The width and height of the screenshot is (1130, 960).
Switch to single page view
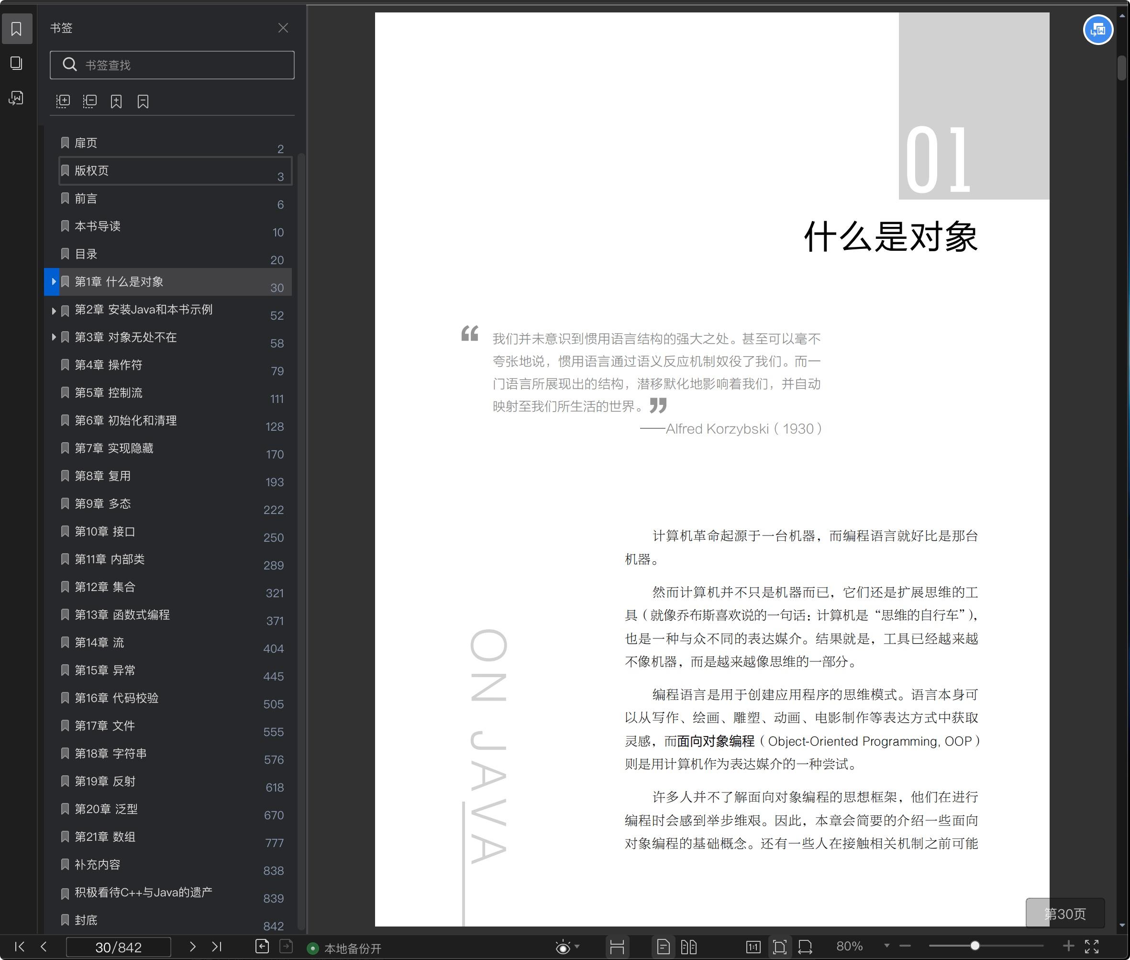(663, 947)
